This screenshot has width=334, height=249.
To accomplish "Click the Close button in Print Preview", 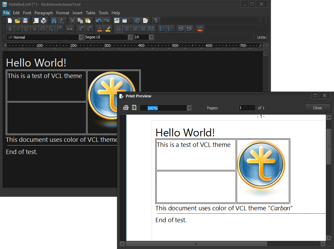I will click(x=317, y=108).
